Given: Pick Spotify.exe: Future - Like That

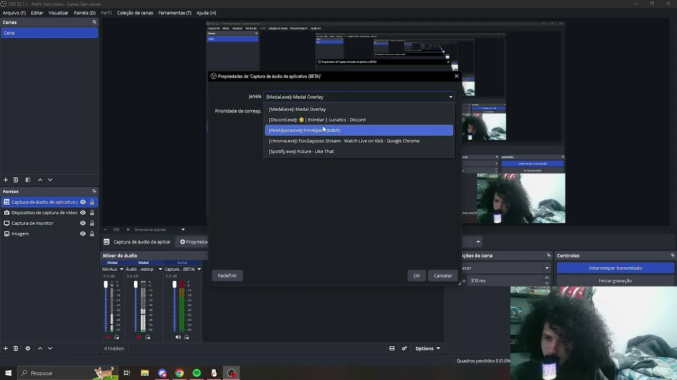Looking at the screenshot, I should pos(359,151).
